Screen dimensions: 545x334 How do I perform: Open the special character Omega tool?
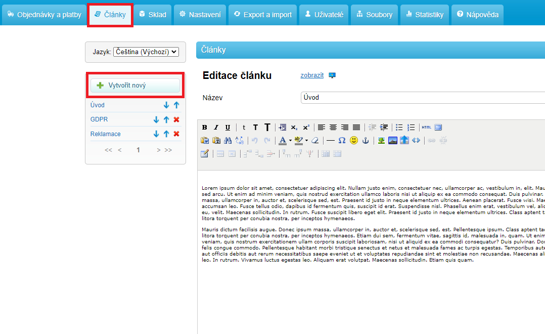coord(342,141)
